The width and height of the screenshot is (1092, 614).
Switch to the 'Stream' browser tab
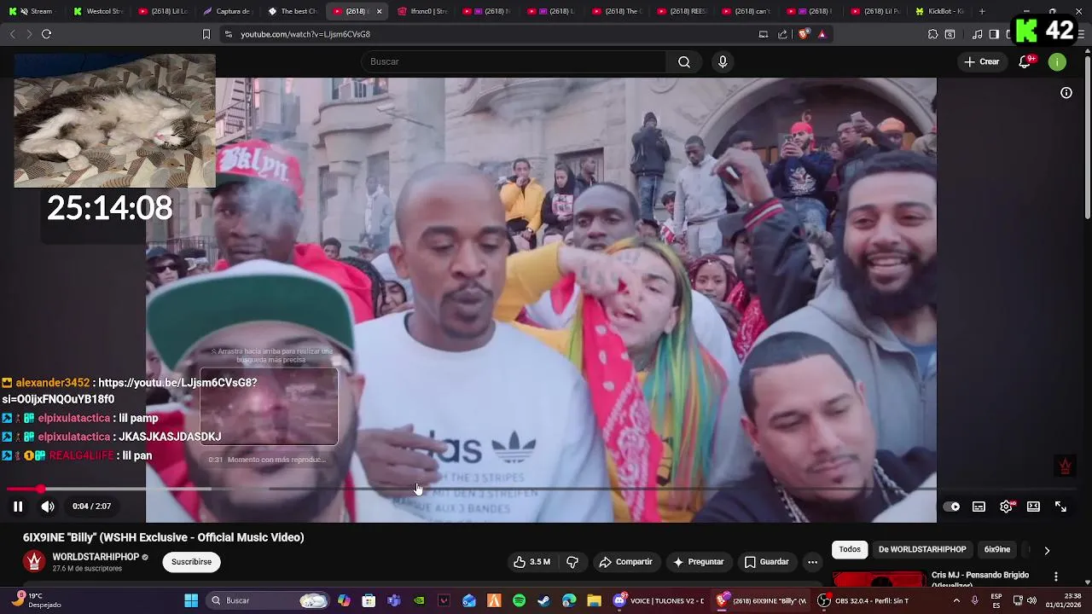coord(34,11)
